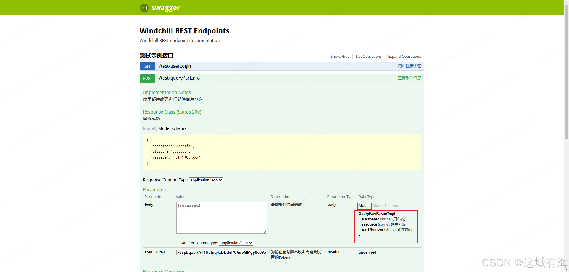Click the "message" schema line
The width and height of the screenshot is (569, 272).
tap(175, 158)
